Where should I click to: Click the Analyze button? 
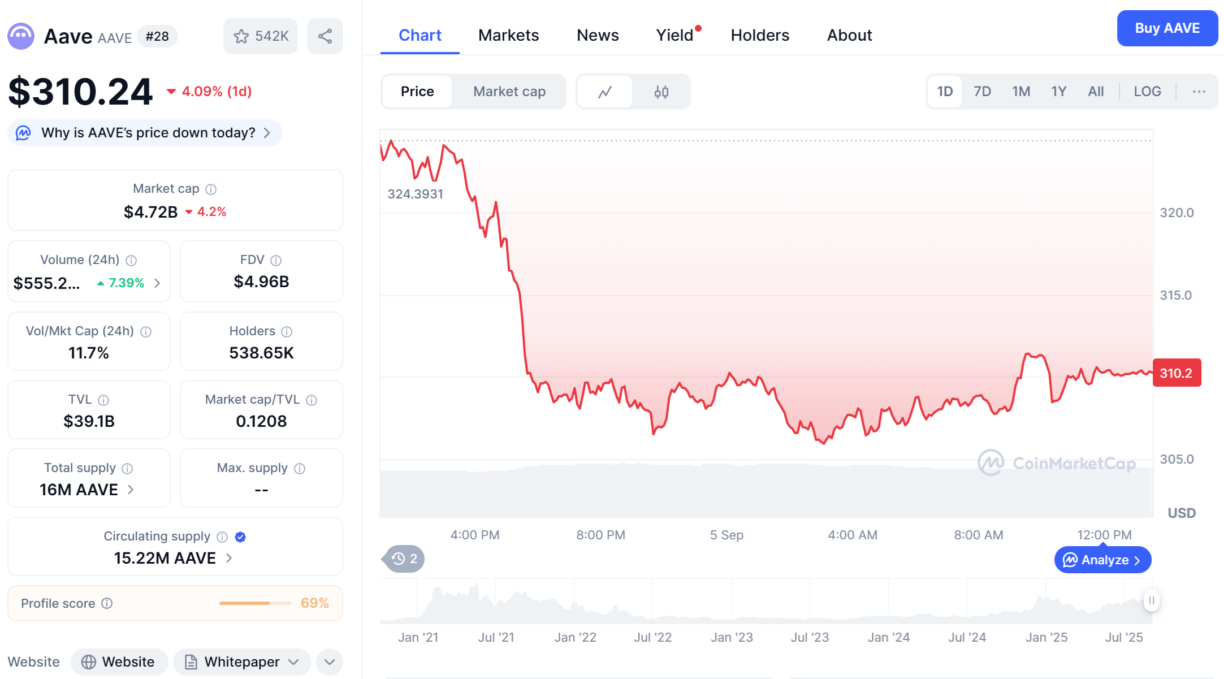(x=1102, y=560)
